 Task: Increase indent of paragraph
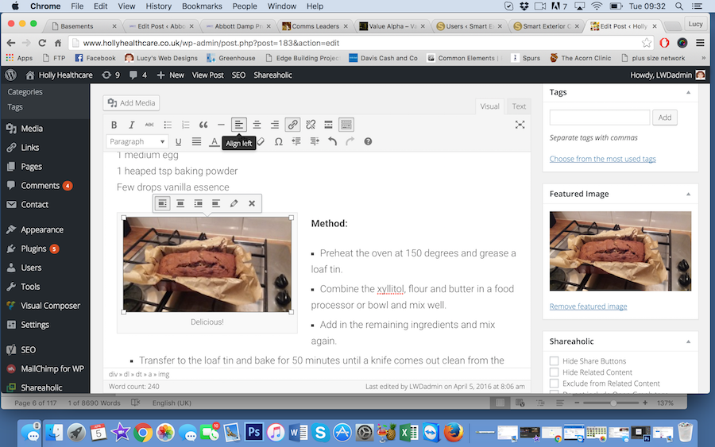coord(315,141)
